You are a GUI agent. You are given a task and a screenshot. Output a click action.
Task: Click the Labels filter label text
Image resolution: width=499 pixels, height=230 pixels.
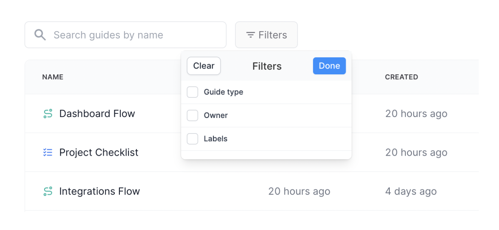pos(216,139)
